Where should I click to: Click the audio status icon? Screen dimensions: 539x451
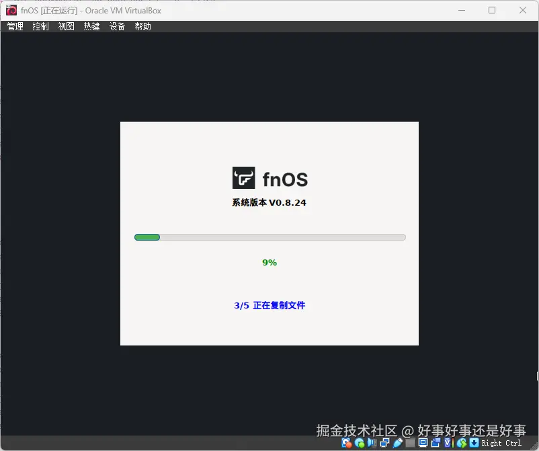[372, 443]
